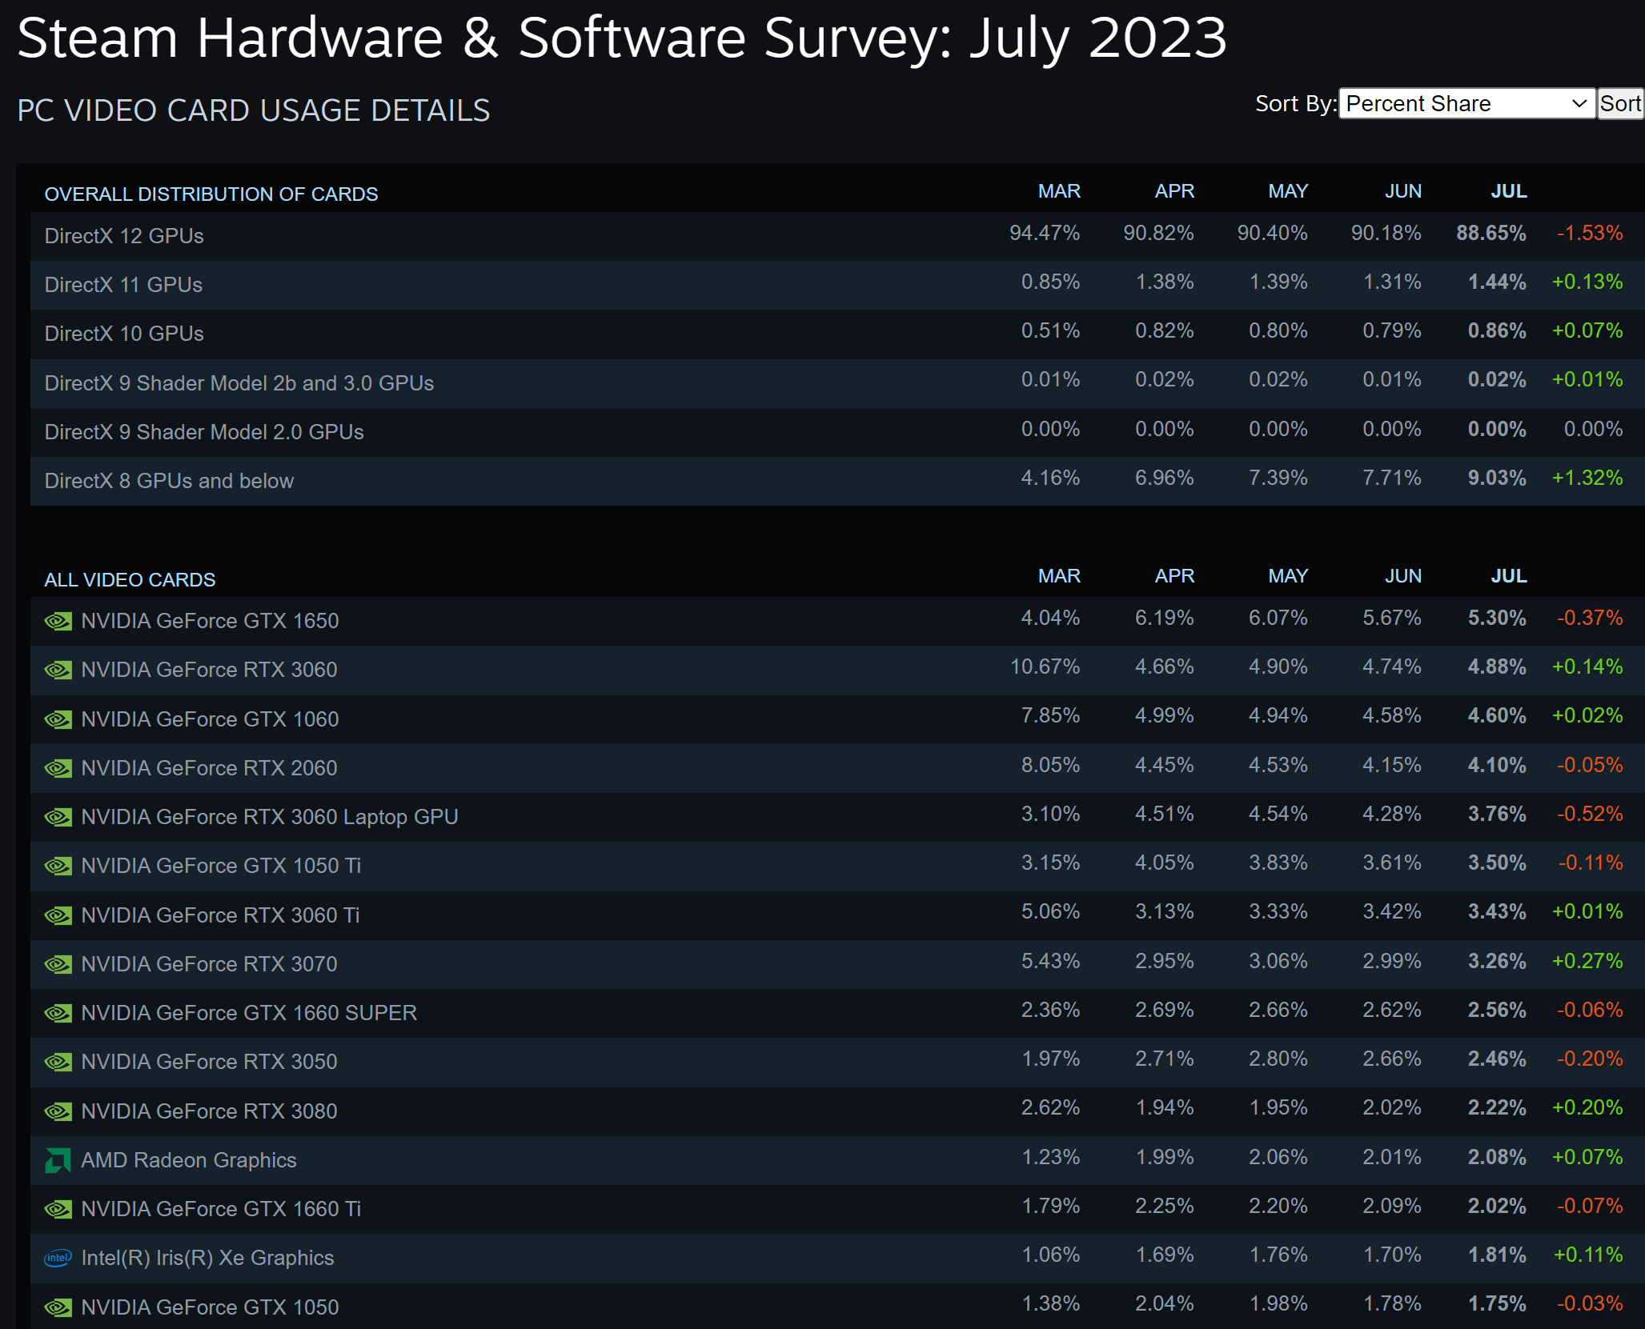Screen dimensions: 1645x1329
Task: Click NVIDIA icon beside GeForce GTX 1650
Action: pyautogui.click(x=58, y=621)
